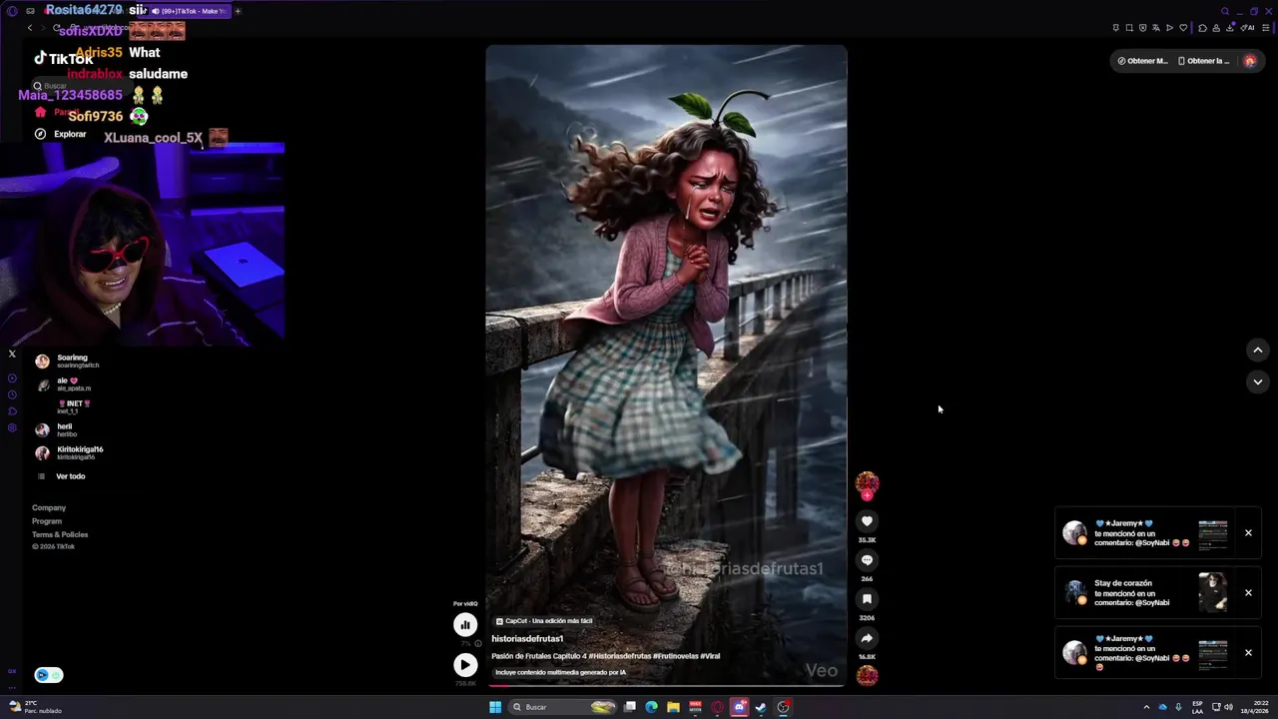Open the vidIQ stats bar-chart button
Screen dimensions: 1278x719
click(465, 625)
